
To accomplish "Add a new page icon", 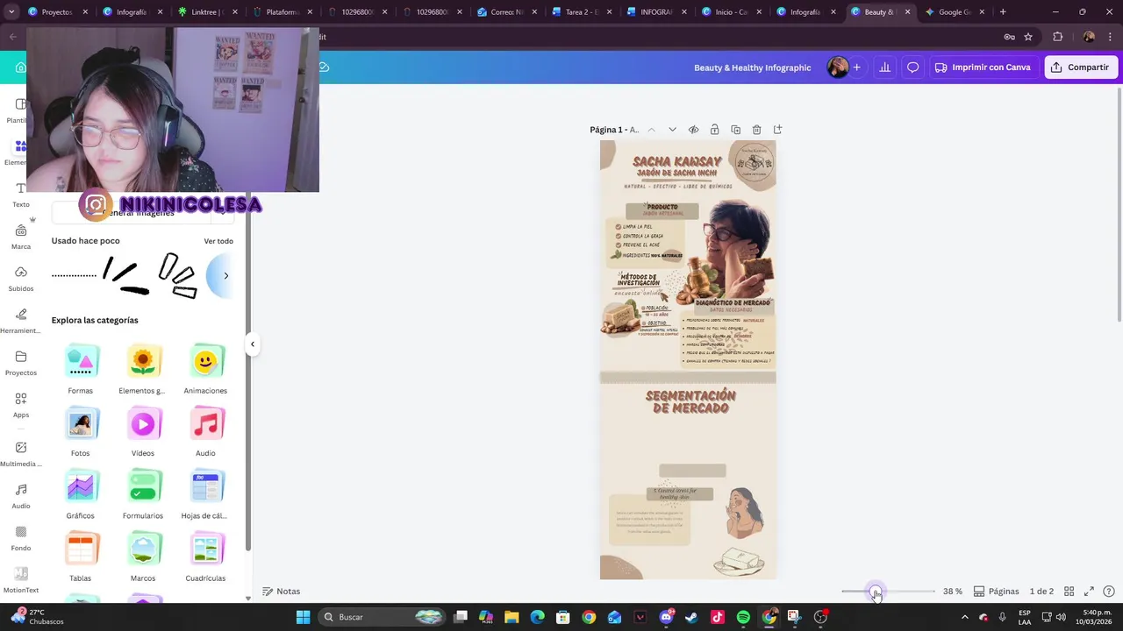I will pos(777,130).
